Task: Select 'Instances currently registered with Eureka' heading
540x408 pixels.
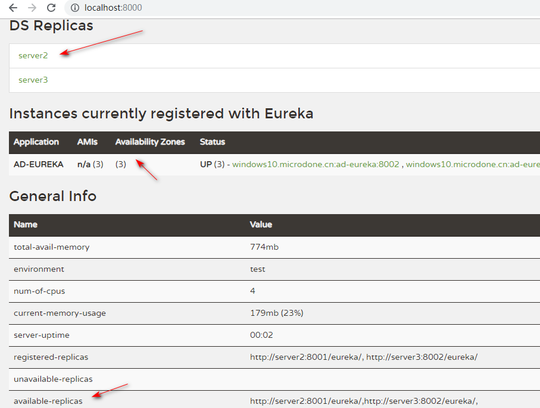Action: (x=161, y=114)
